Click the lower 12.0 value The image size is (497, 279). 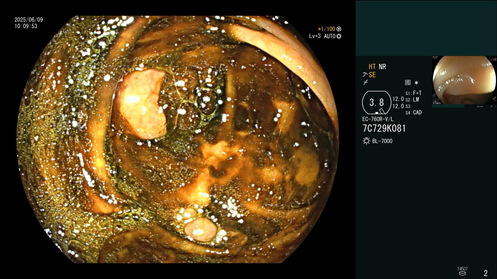coord(398,106)
